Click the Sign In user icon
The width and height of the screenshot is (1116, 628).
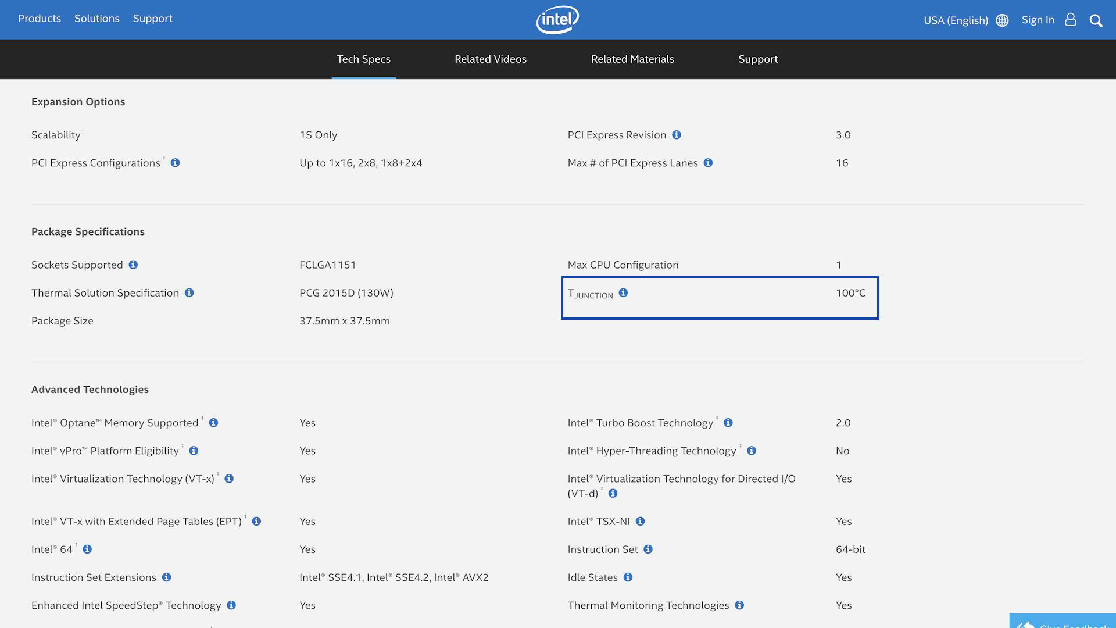point(1070,20)
